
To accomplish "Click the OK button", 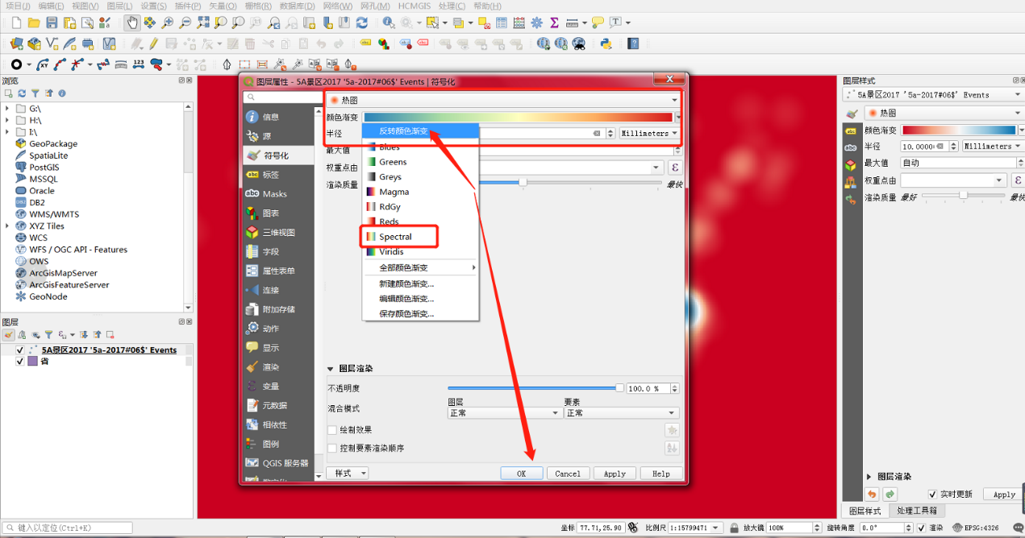I will 521,474.
